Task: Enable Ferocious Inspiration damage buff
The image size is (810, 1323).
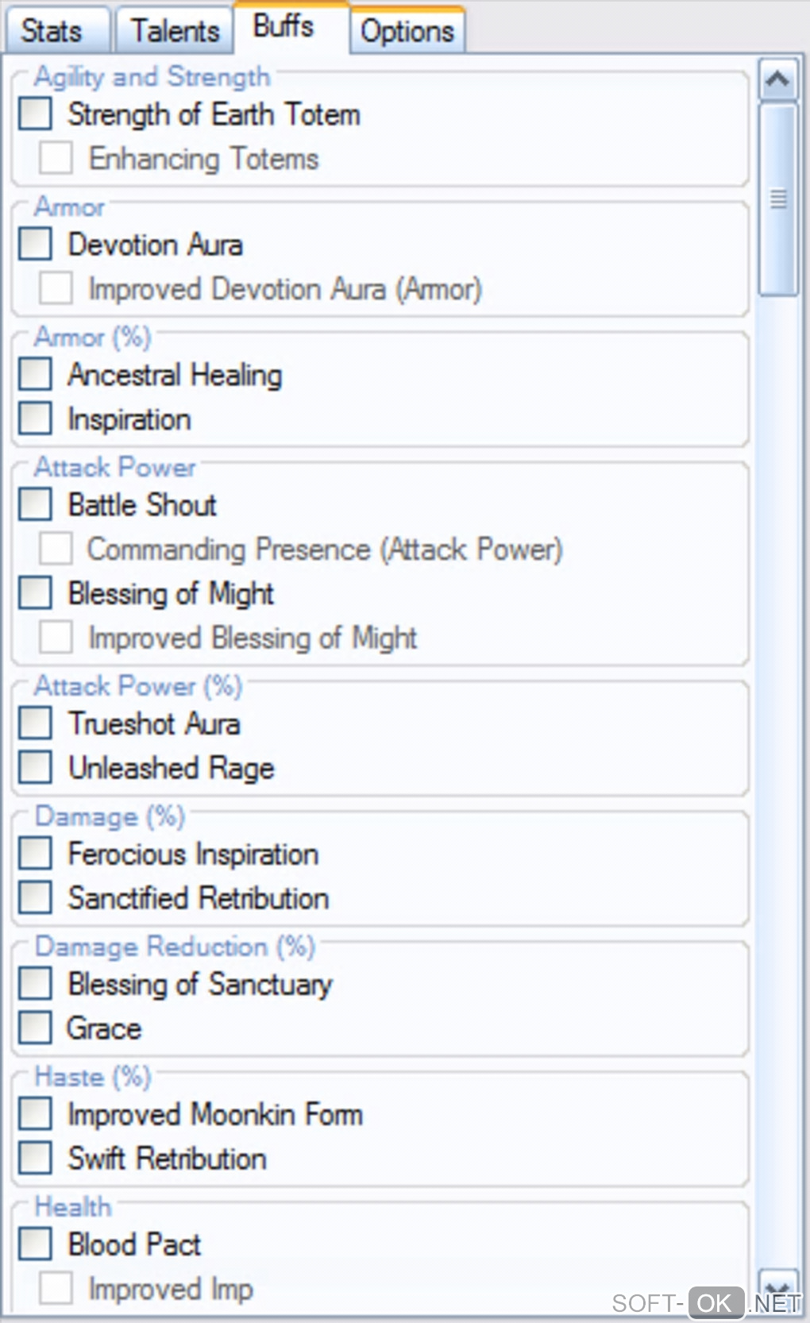Action: point(36,854)
